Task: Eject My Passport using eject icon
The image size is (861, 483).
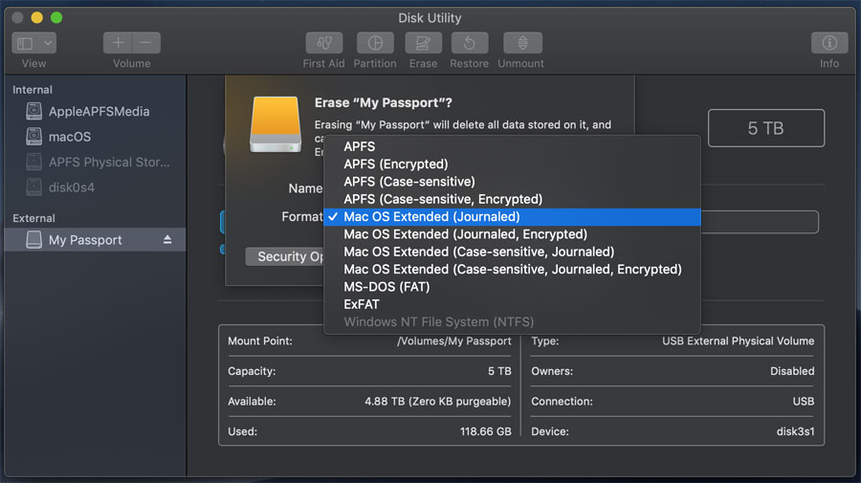Action: (167, 240)
